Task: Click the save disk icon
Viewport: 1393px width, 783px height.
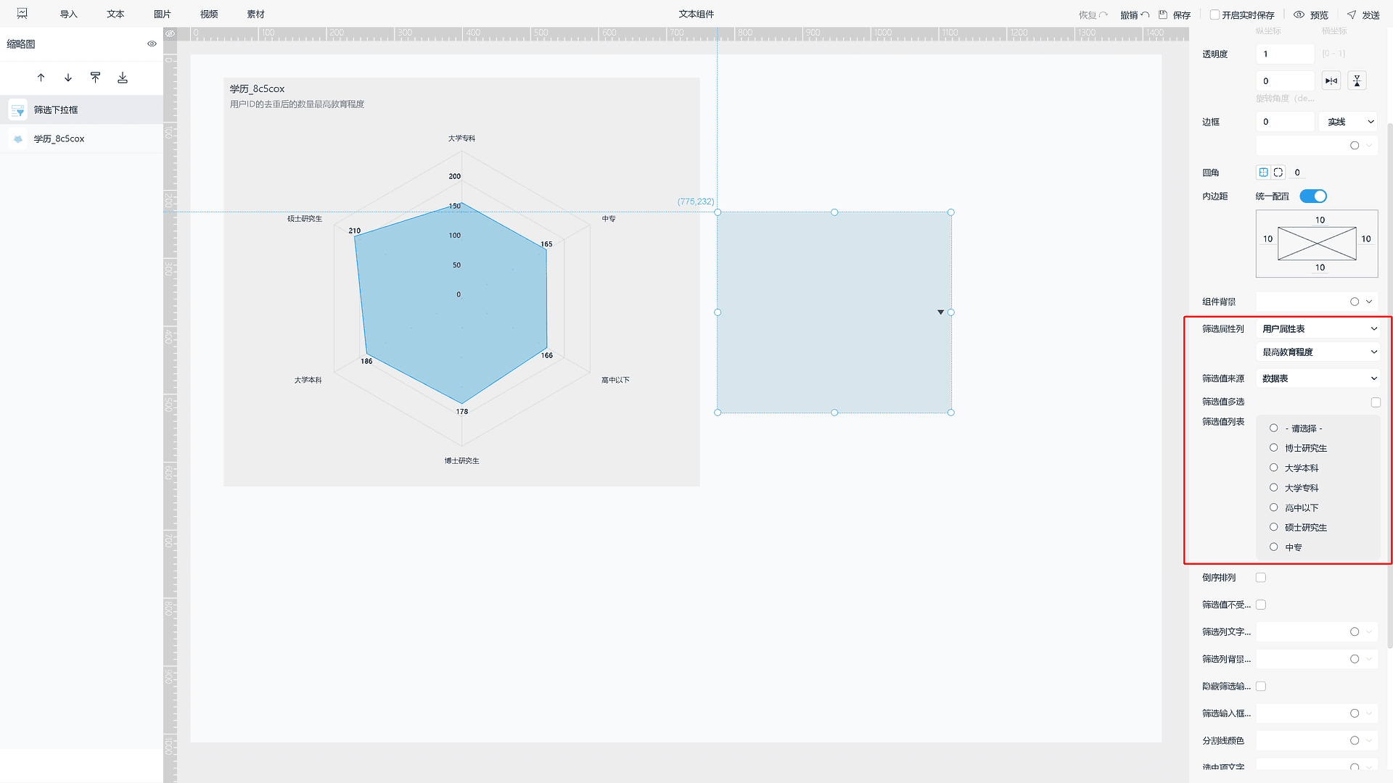Action: pos(1163,14)
